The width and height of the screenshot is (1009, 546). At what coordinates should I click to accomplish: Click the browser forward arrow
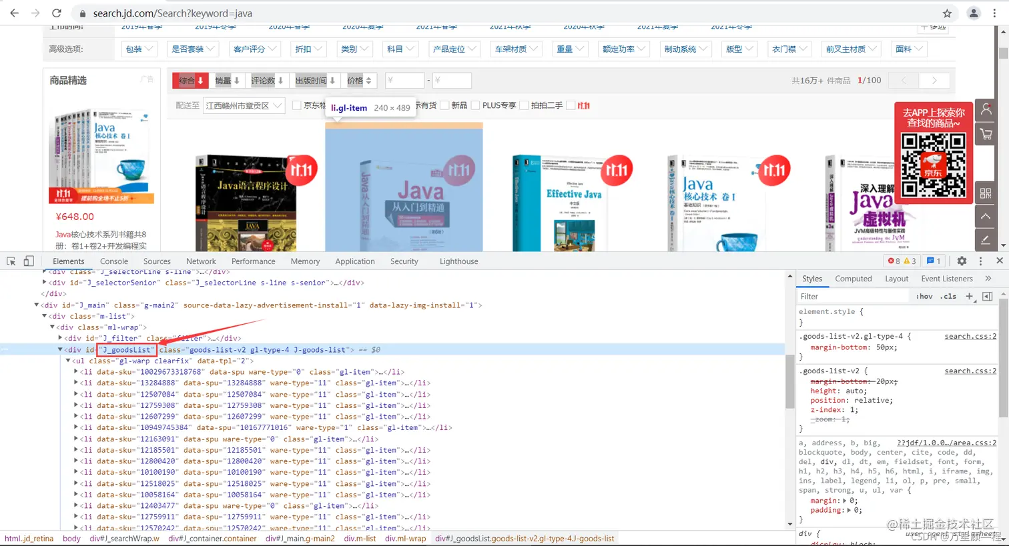[x=35, y=13]
